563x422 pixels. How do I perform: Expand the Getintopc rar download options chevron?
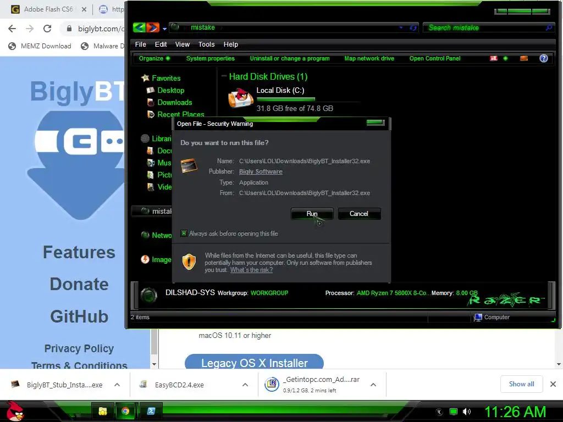pos(373,385)
